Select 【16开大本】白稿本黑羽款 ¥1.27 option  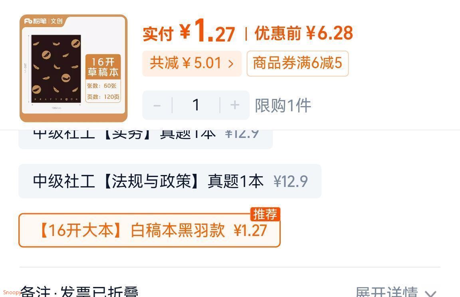[x=149, y=230]
